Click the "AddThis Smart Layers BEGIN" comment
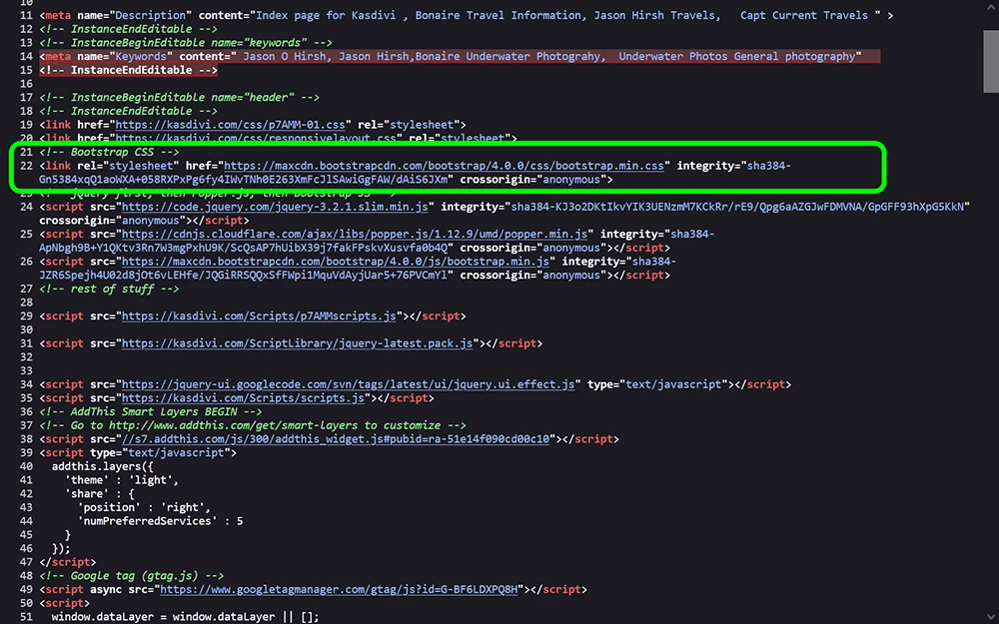Image resolution: width=999 pixels, height=624 pixels. click(x=151, y=412)
